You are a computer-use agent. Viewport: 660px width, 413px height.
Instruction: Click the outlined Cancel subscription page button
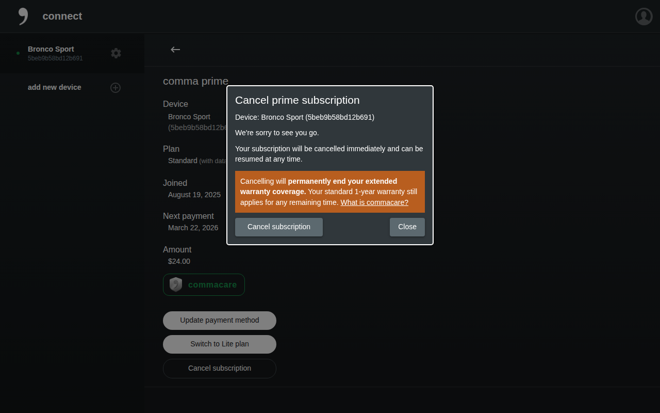point(220,369)
